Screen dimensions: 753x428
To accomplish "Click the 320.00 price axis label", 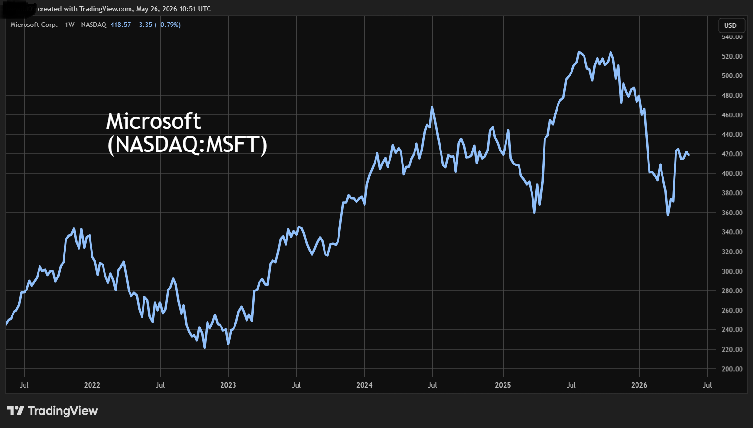I will [732, 252].
